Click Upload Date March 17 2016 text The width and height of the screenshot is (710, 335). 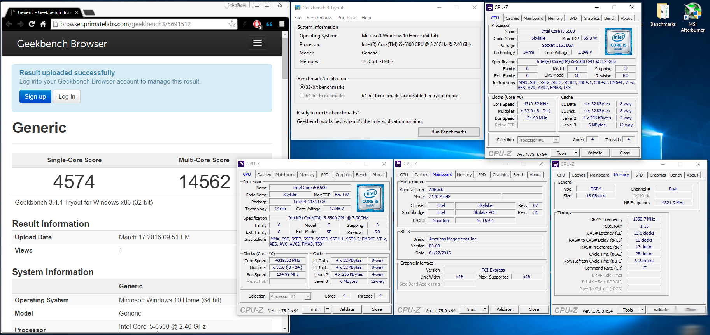point(154,237)
